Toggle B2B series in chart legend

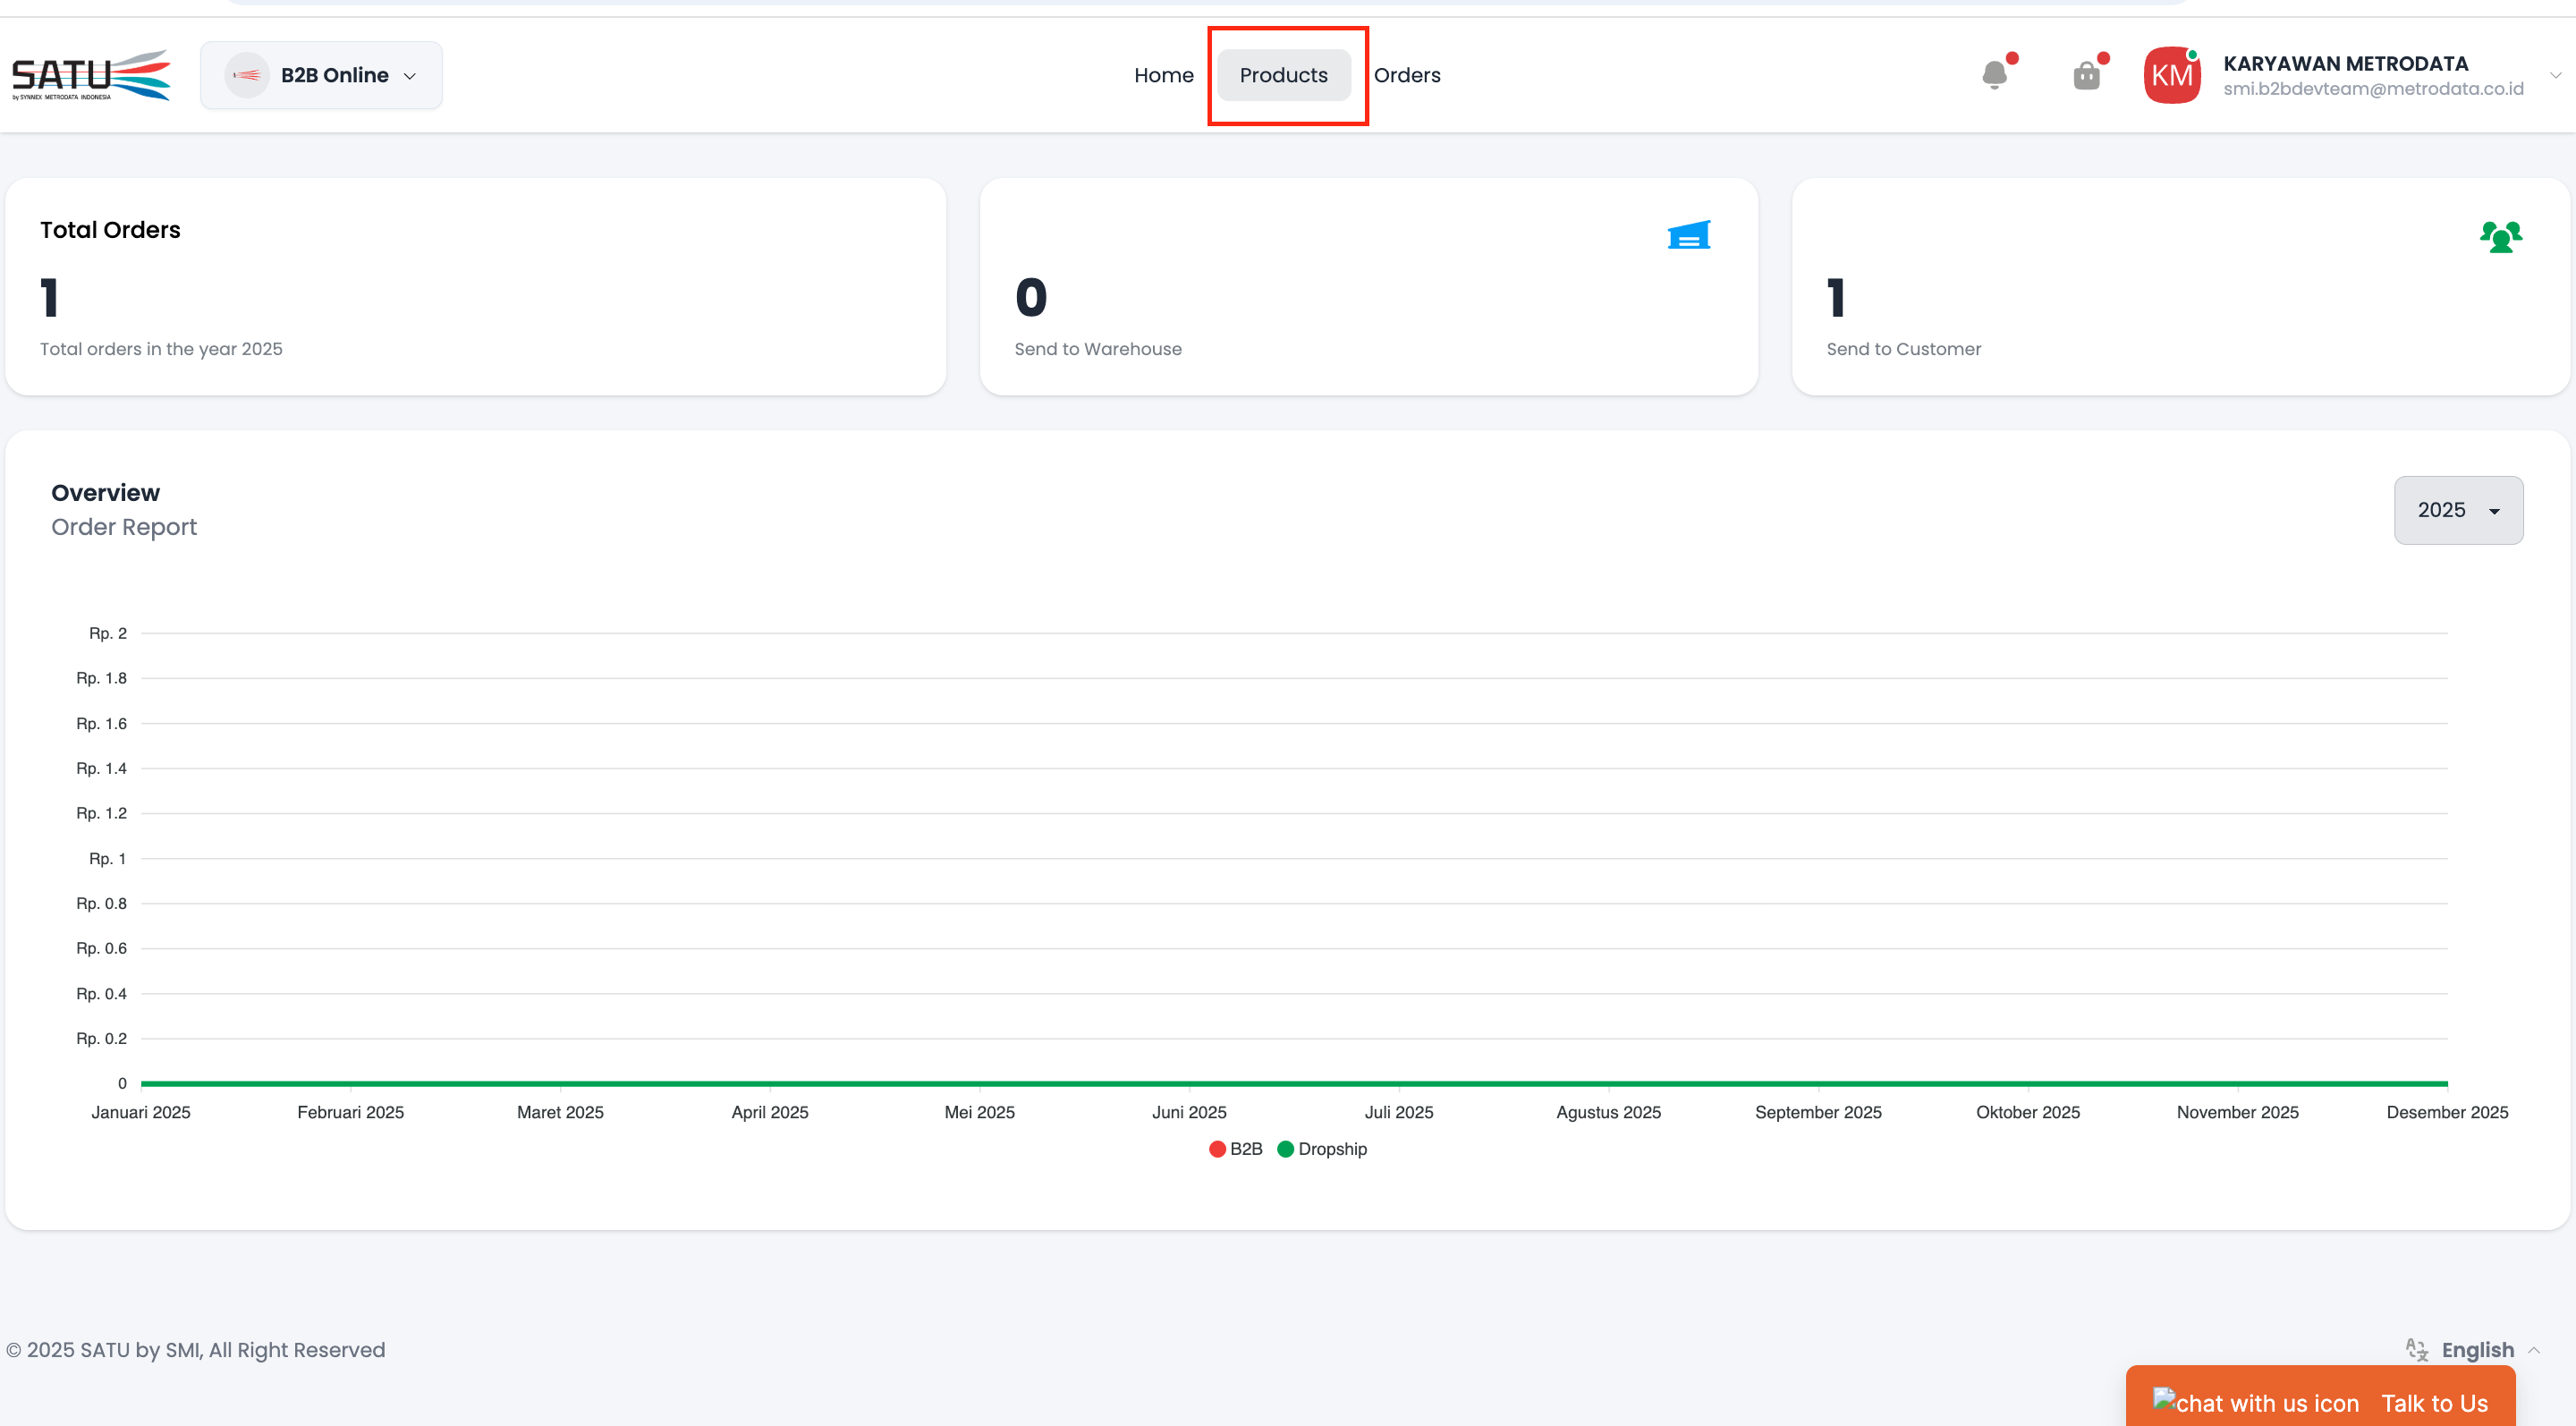click(1235, 1149)
